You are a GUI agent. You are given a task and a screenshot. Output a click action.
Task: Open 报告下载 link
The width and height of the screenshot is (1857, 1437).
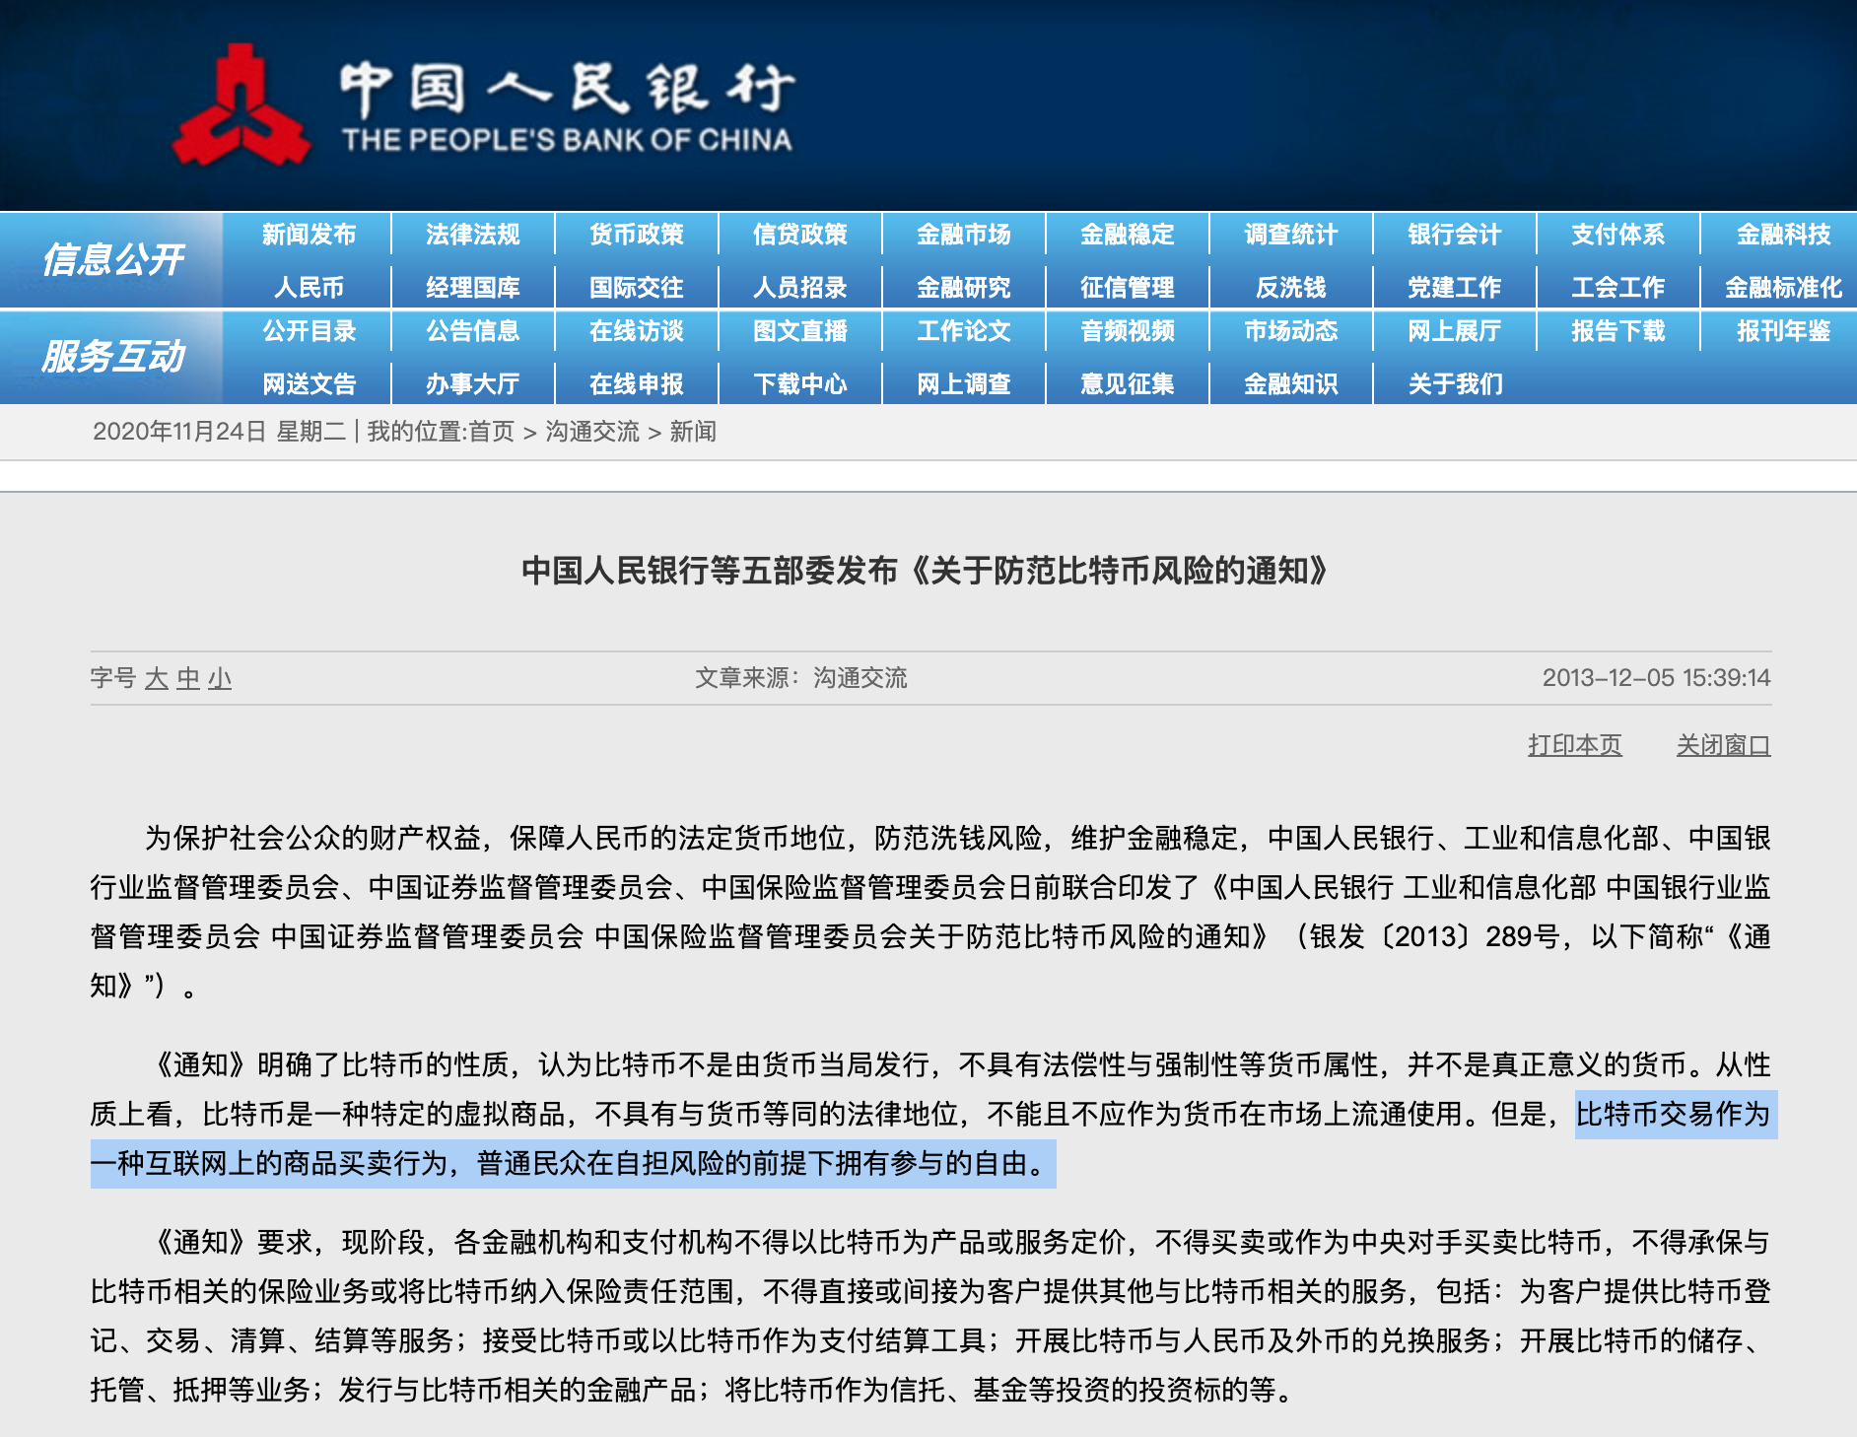[x=1617, y=331]
